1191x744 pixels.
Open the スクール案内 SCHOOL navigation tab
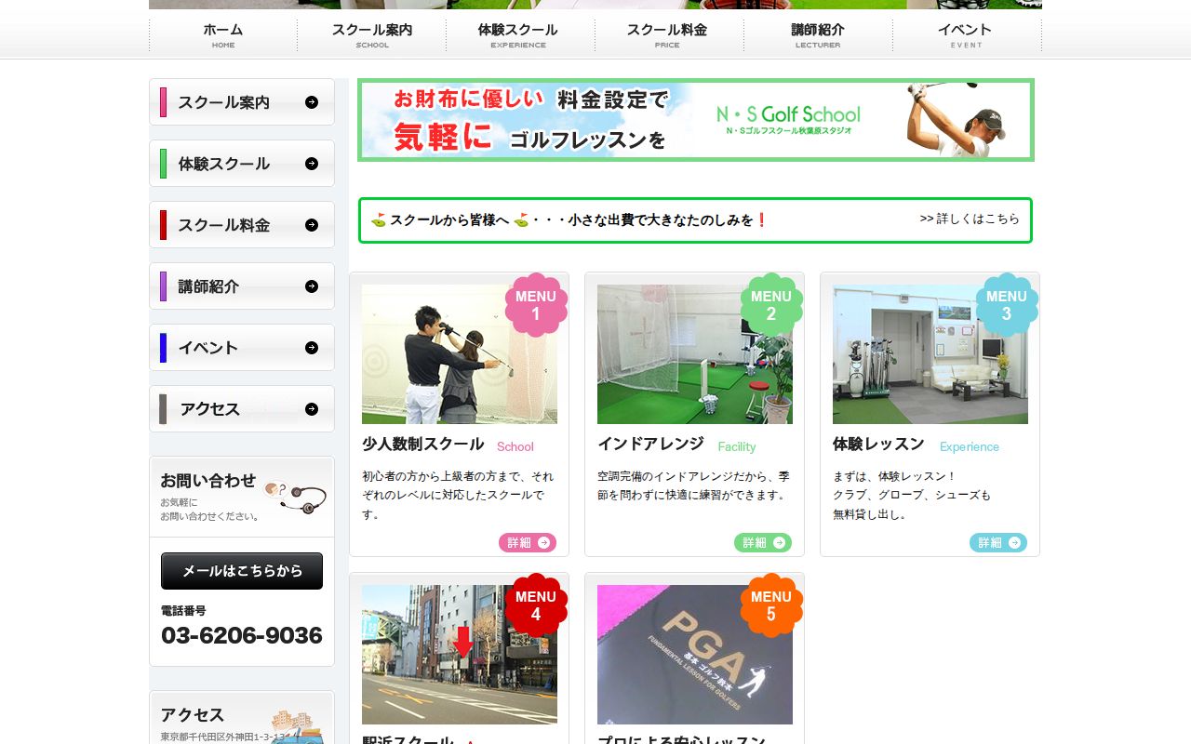[x=372, y=34]
